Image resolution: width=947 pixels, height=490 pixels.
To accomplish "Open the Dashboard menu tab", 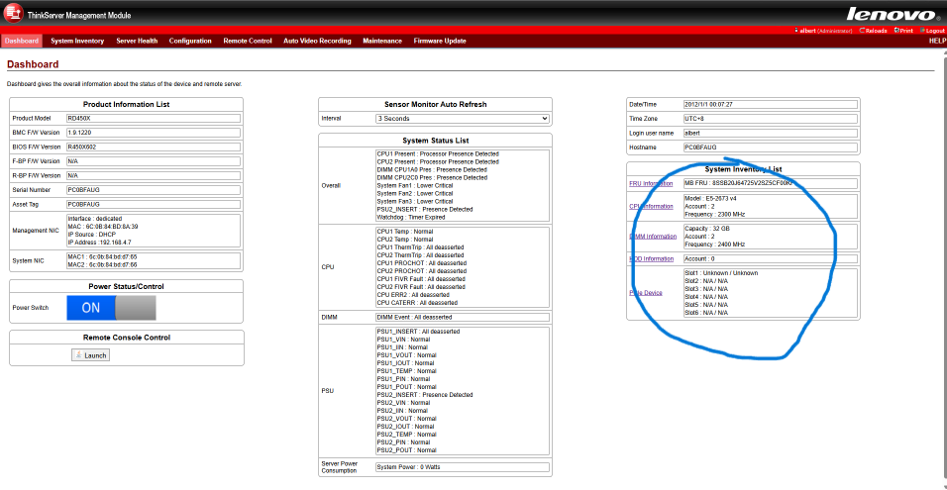I will pos(22,41).
